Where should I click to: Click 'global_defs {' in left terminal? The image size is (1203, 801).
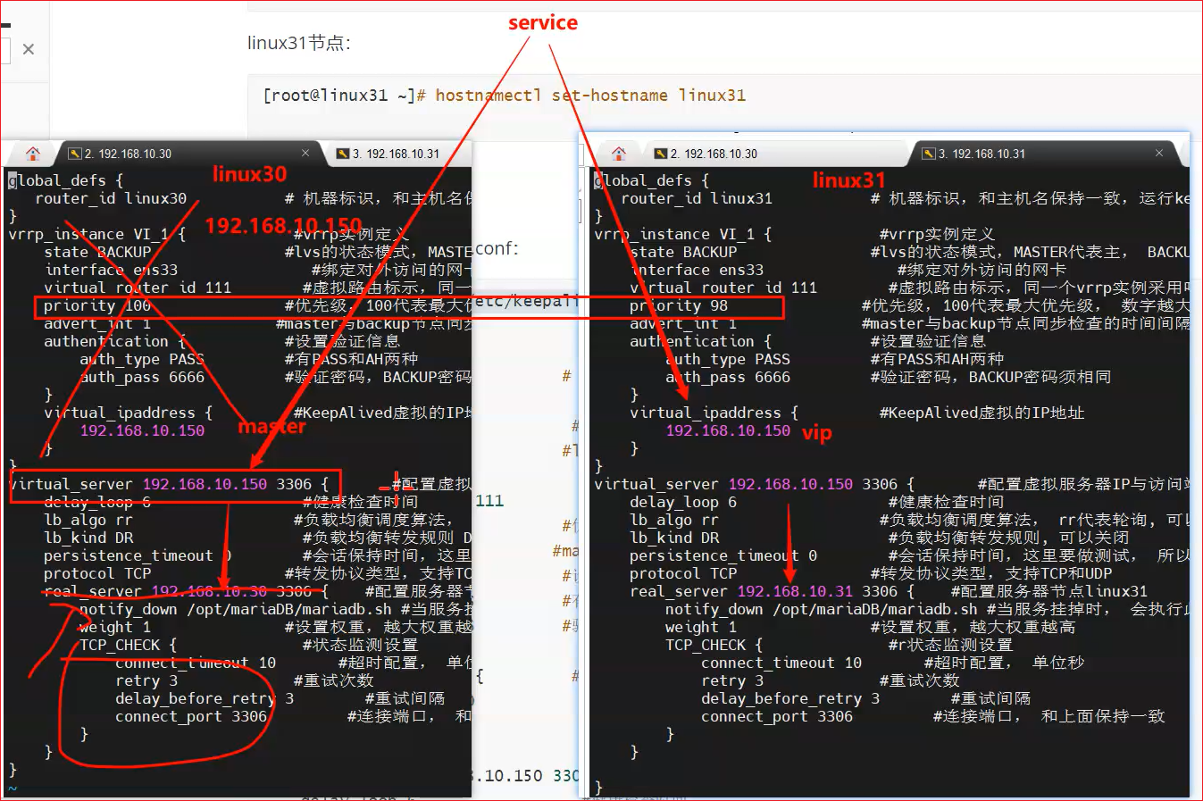tap(66, 180)
